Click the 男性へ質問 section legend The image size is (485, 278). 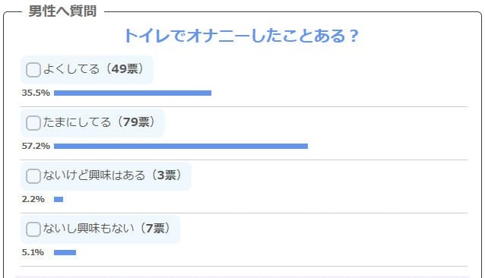pos(62,11)
